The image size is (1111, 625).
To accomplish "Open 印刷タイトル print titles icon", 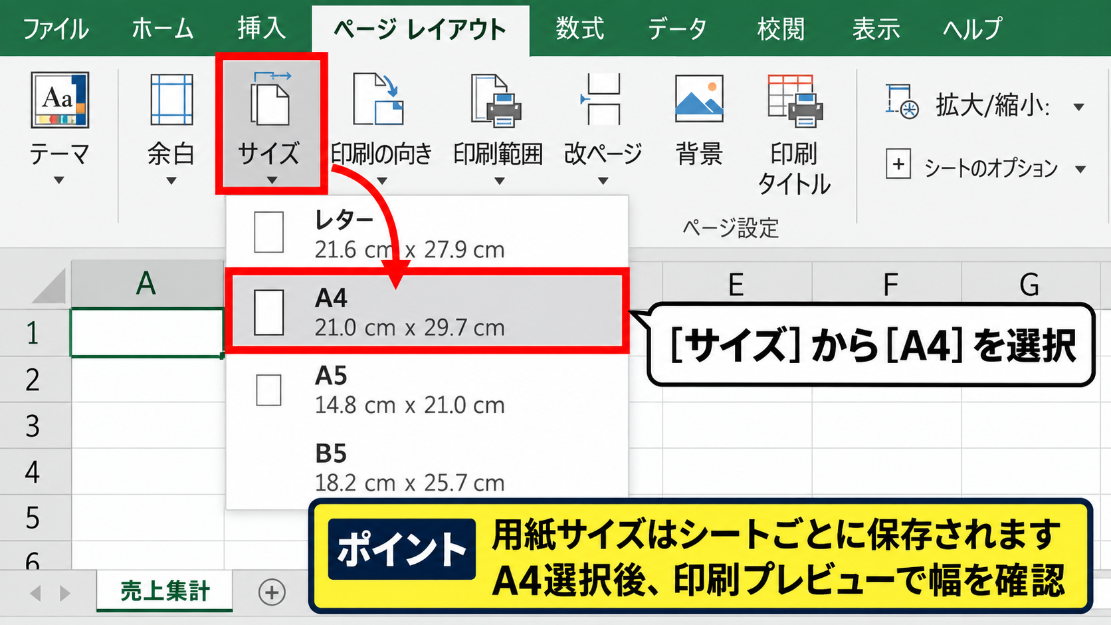I will point(795,100).
